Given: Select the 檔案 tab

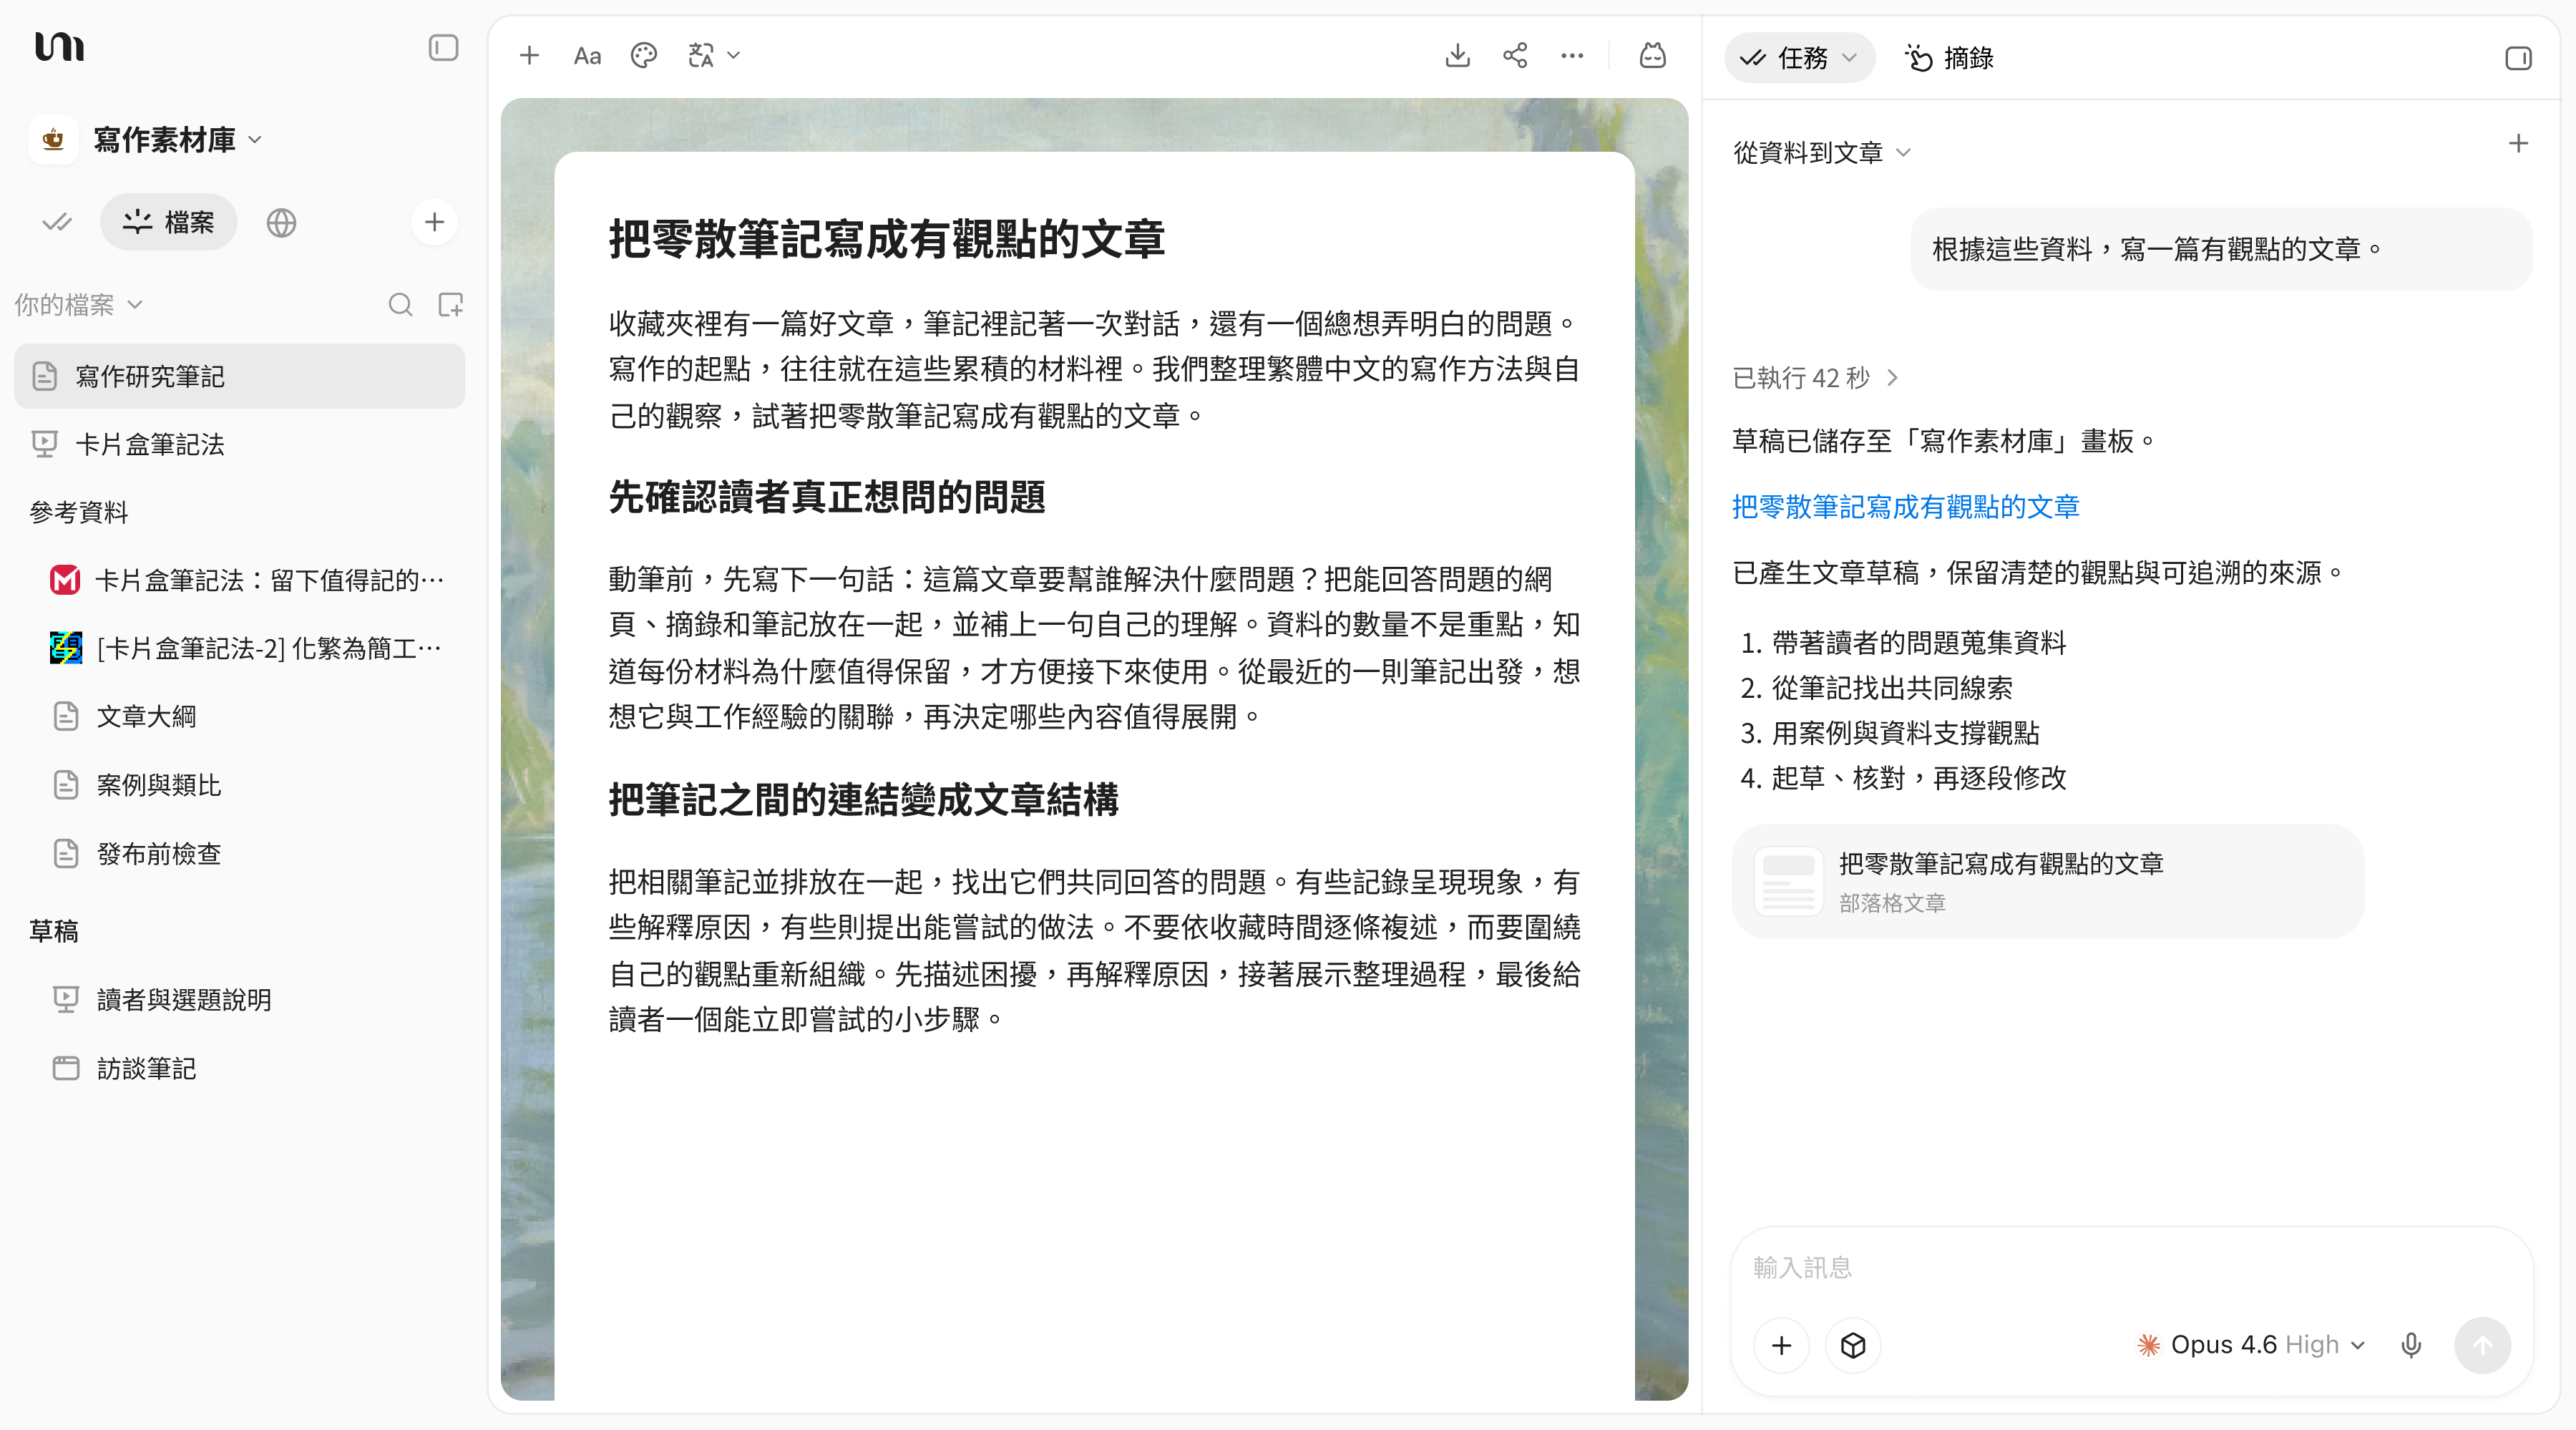Looking at the screenshot, I should point(168,222).
